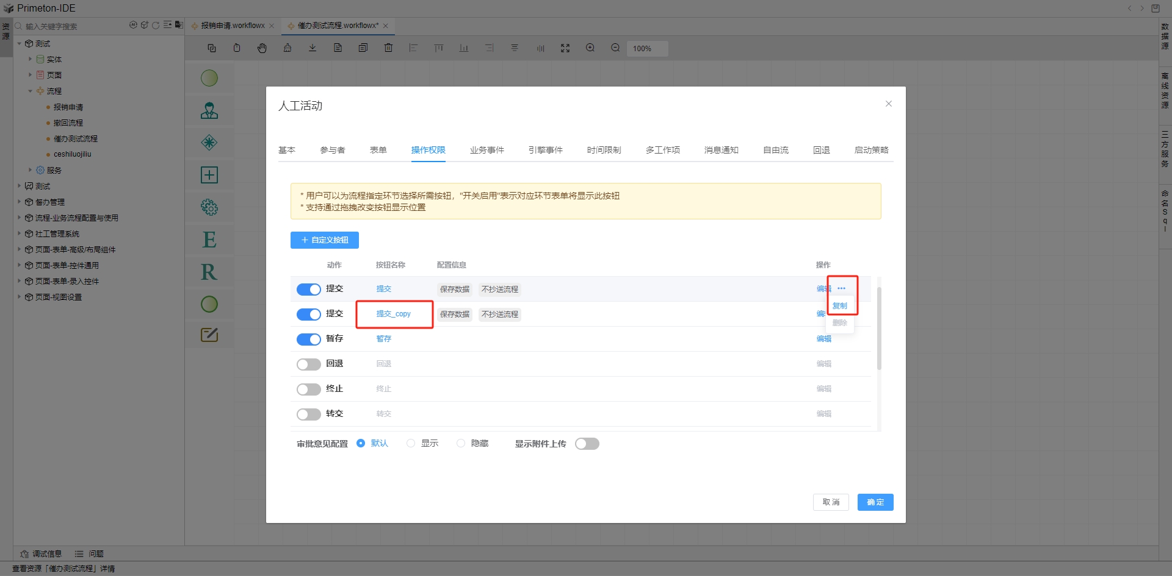
Task: Switch to the 参与者 tab
Action: tap(333, 150)
